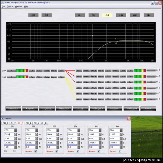Click the CHB level meter

click(x=22, y=77)
